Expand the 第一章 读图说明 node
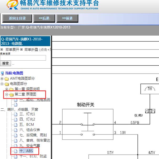 7,89
